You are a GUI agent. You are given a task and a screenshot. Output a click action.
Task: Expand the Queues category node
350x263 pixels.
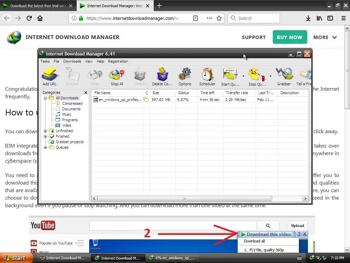45,147
